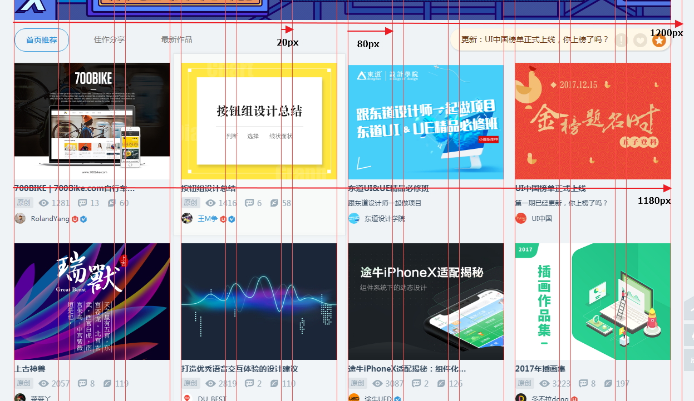Click the views eye icon under 700BIKE
The width and height of the screenshot is (694, 401).
coord(44,203)
